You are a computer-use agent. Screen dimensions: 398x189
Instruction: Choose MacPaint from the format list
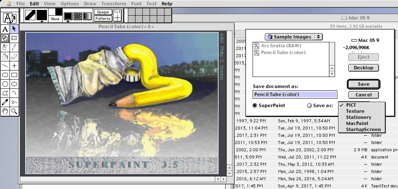362,123
